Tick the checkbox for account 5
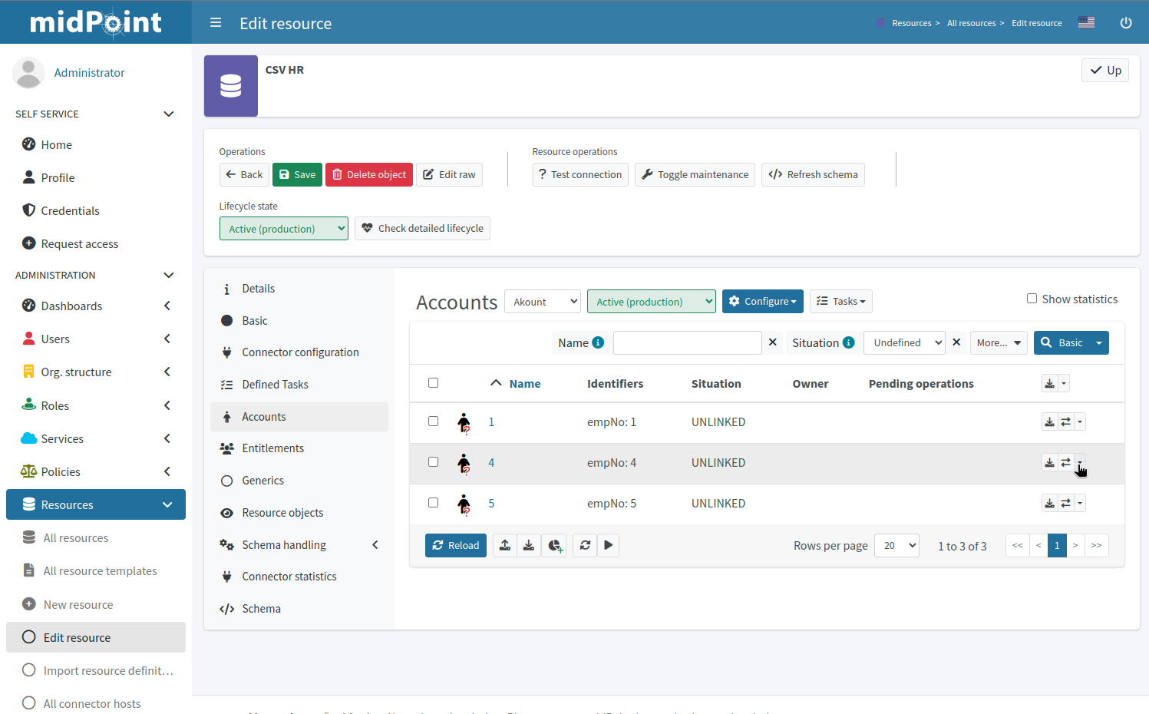The height and width of the screenshot is (714, 1149). (x=433, y=502)
